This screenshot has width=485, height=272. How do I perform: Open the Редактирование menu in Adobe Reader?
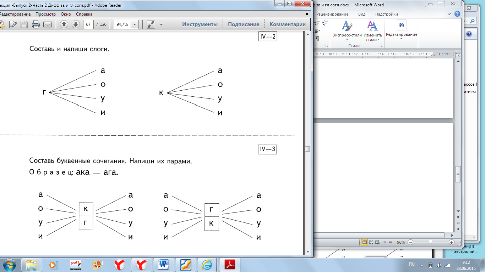[x=15, y=14]
